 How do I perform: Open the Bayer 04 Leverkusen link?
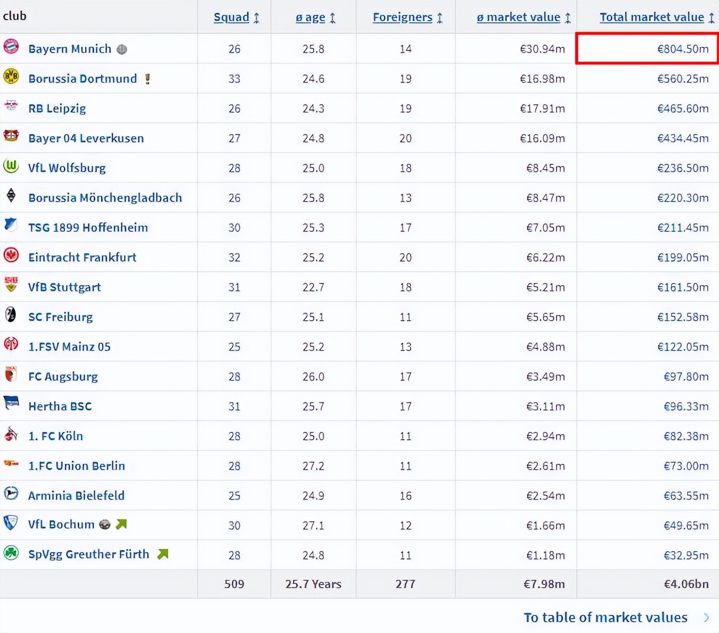(x=86, y=138)
